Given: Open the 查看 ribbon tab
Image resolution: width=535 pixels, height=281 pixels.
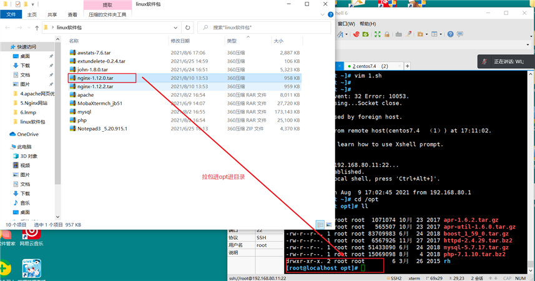Looking at the screenshot, I should coord(72,14).
